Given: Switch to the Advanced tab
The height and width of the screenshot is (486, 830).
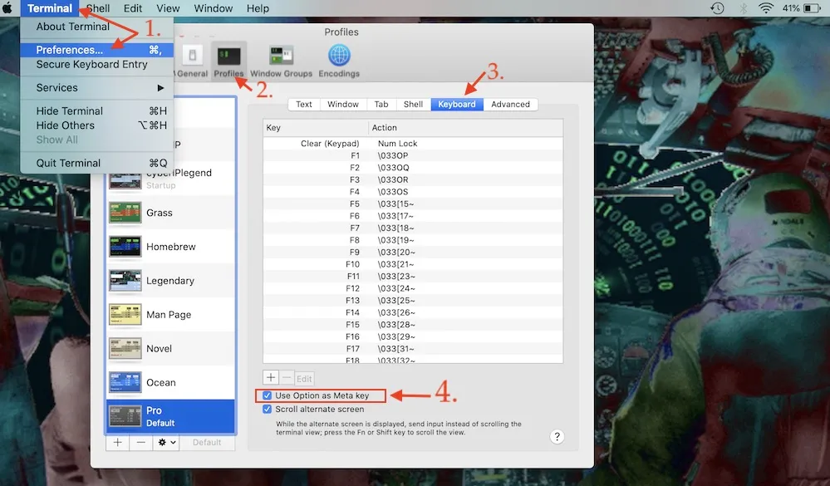Looking at the screenshot, I should (x=510, y=105).
